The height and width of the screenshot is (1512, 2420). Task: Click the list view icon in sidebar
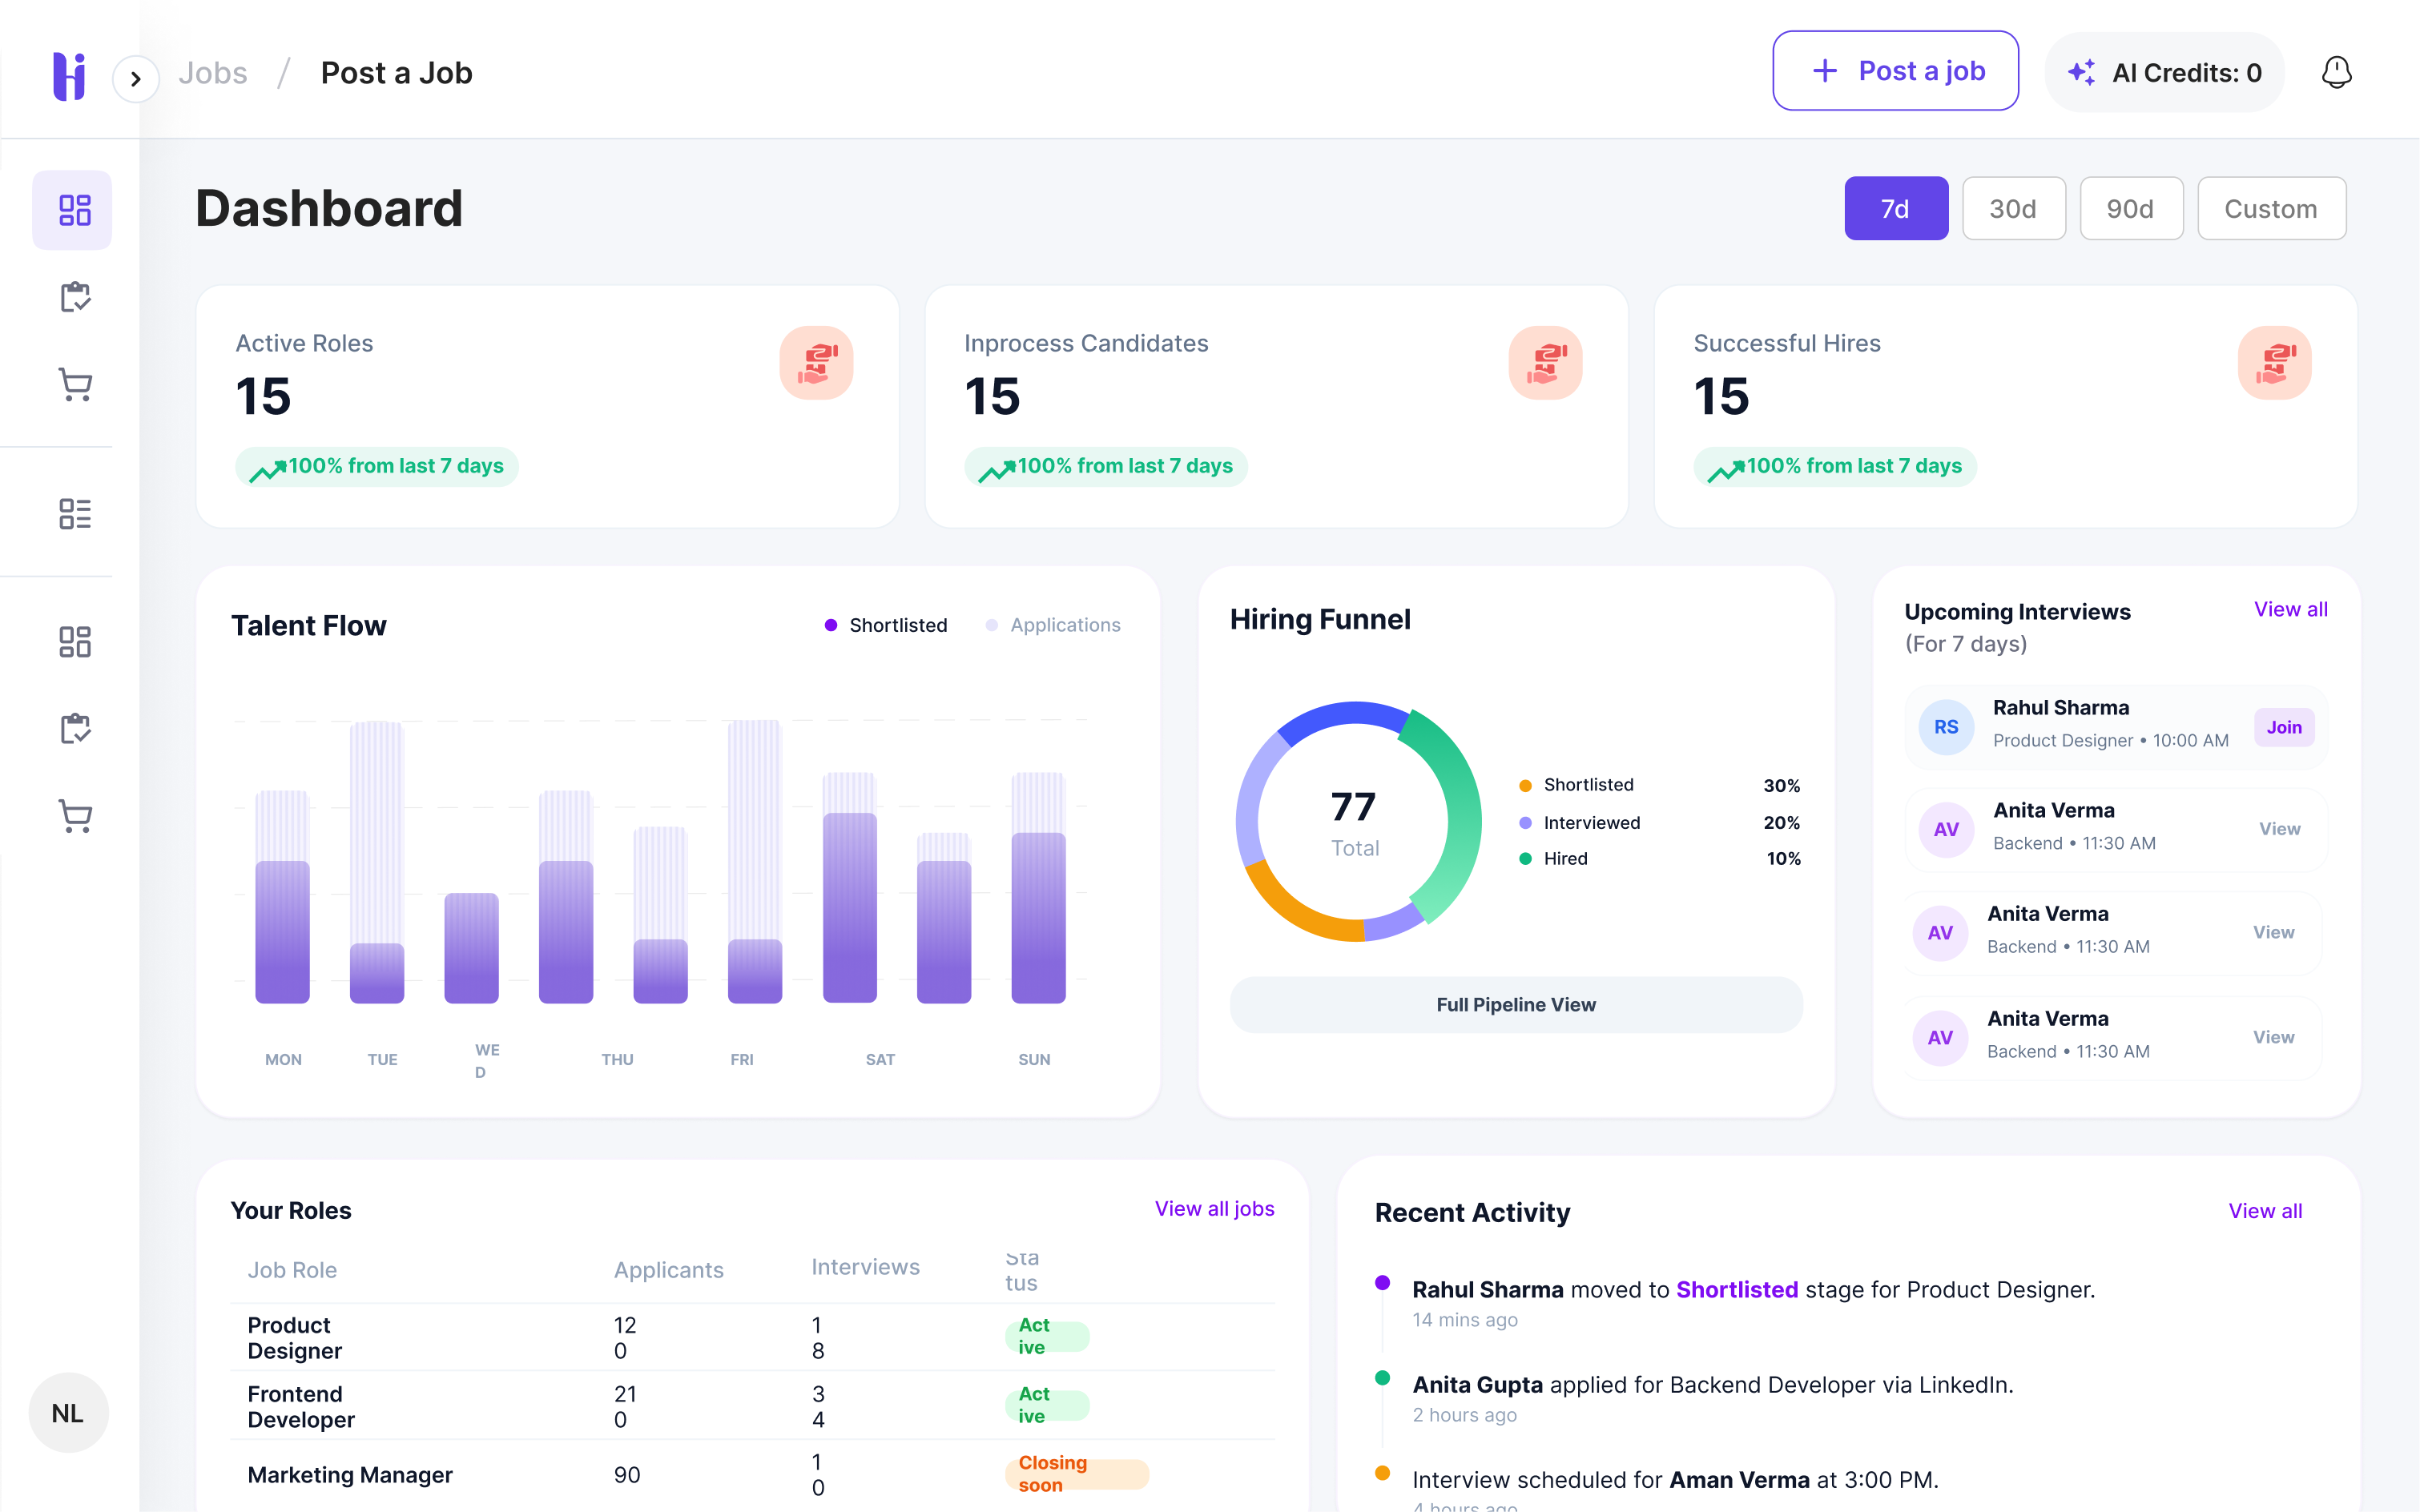75,514
